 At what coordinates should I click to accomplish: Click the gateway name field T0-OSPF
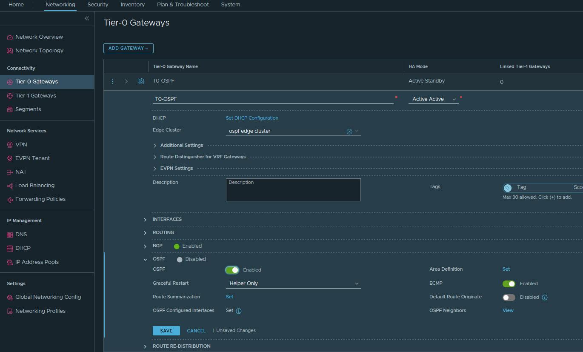tap(273, 99)
